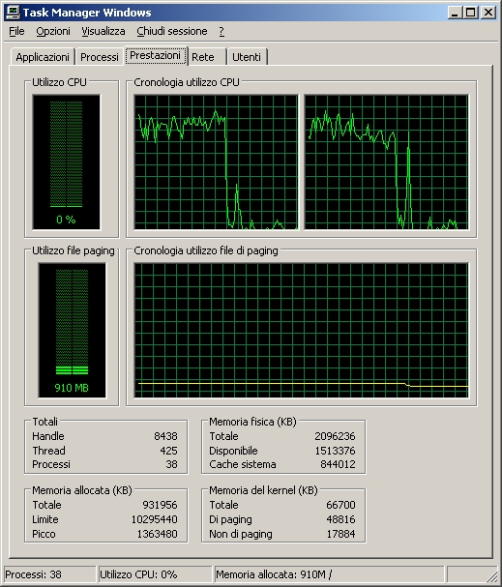The height and width of the screenshot is (587, 502).
Task: Click the second CPU history graph
Action: pyautogui.click(x=386, y=161)
